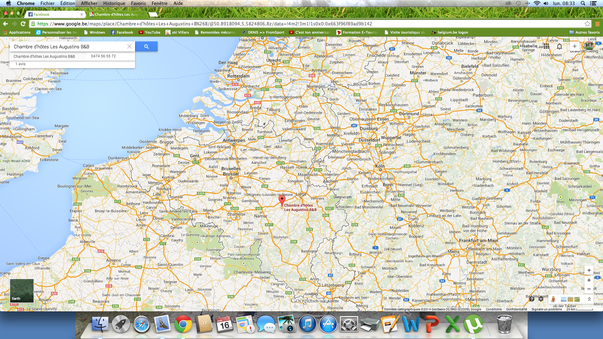The height and width of the screenshot is (339, 603).
Task: Open Spotlight search in the menu bar
Action: 583,3
